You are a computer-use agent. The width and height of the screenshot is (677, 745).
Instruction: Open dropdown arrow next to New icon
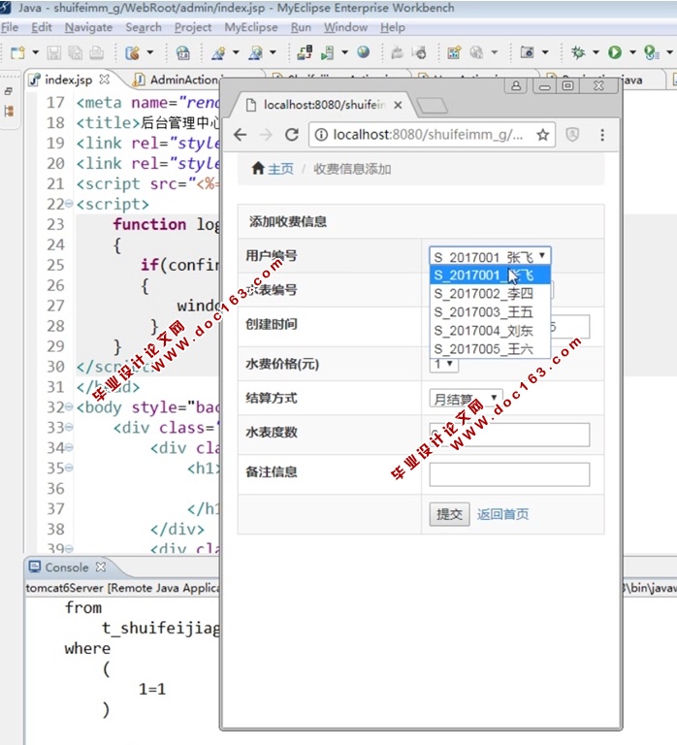tap(35, 52)
